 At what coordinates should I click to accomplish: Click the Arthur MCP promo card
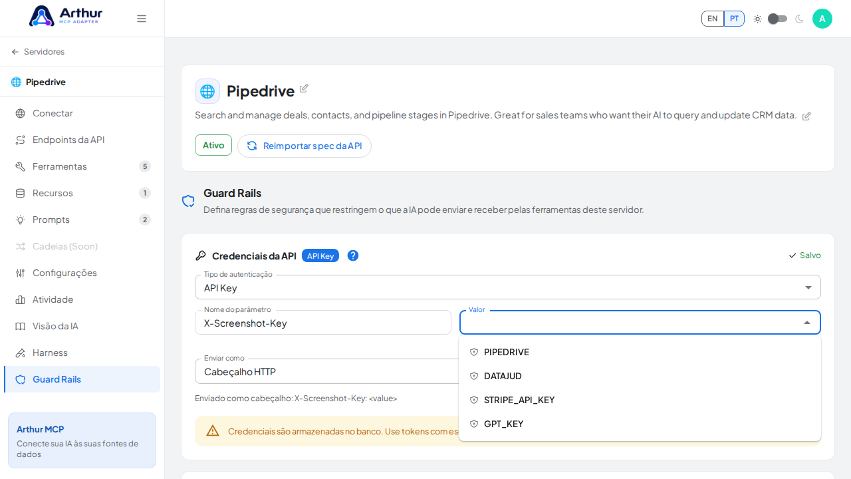82,440
